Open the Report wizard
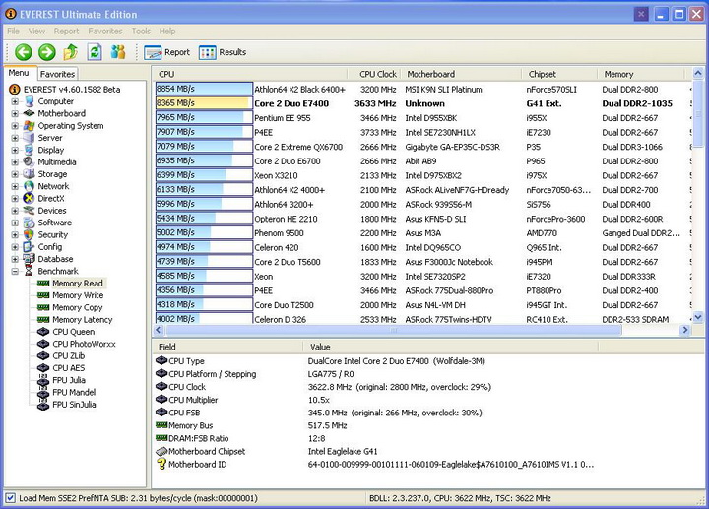This screenshot has height=509, width=709. point(166,52)
